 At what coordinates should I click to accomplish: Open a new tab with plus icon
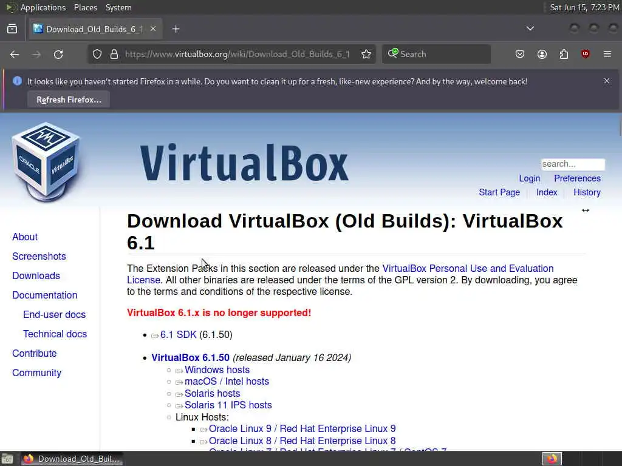176,29
